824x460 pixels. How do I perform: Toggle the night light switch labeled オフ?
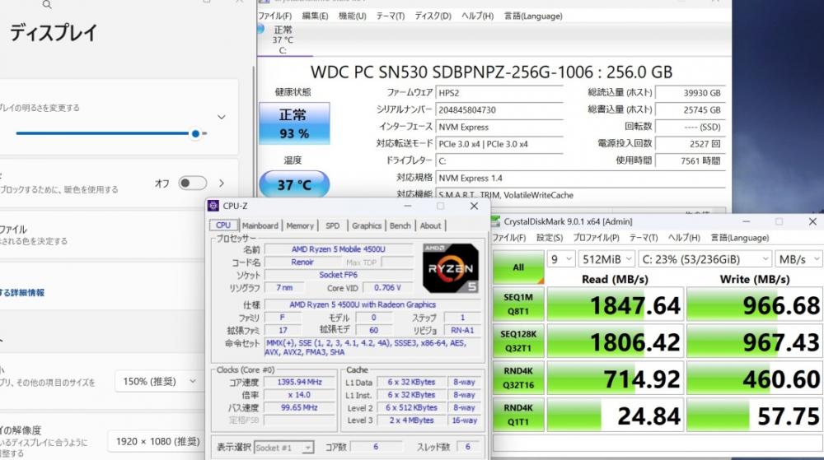[192, 183]
